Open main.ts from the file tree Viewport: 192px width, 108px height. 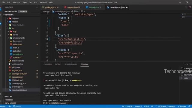click(16, 48)
